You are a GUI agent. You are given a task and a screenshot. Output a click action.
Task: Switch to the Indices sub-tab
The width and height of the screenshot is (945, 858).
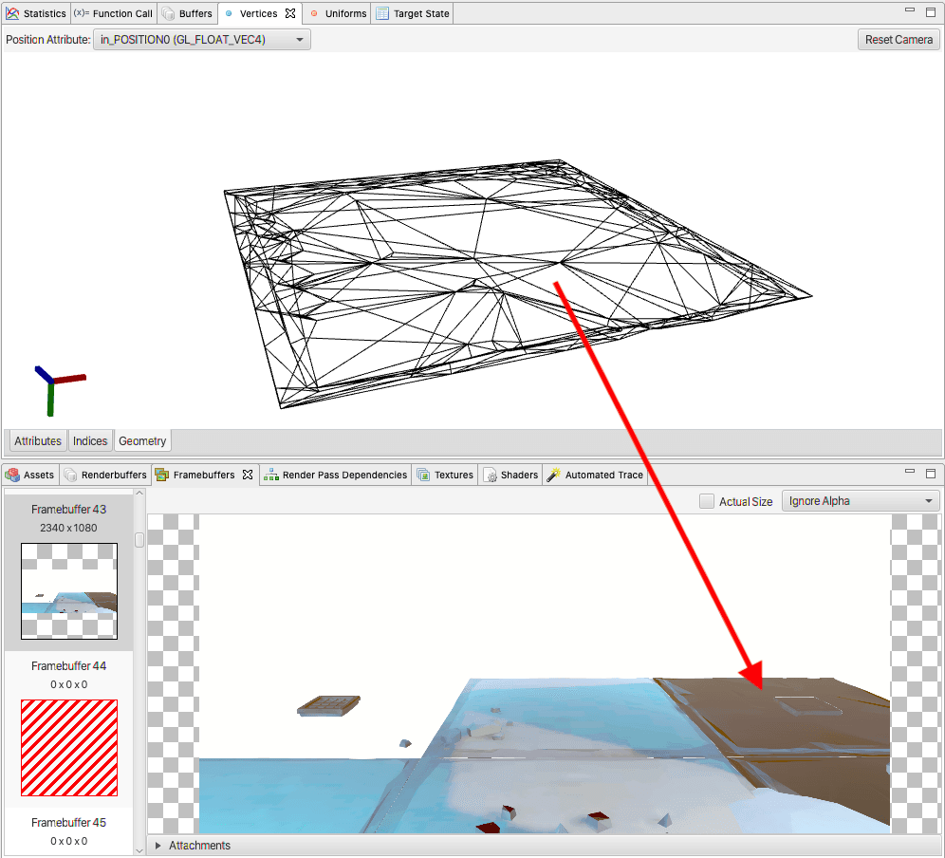pos(90,441)
